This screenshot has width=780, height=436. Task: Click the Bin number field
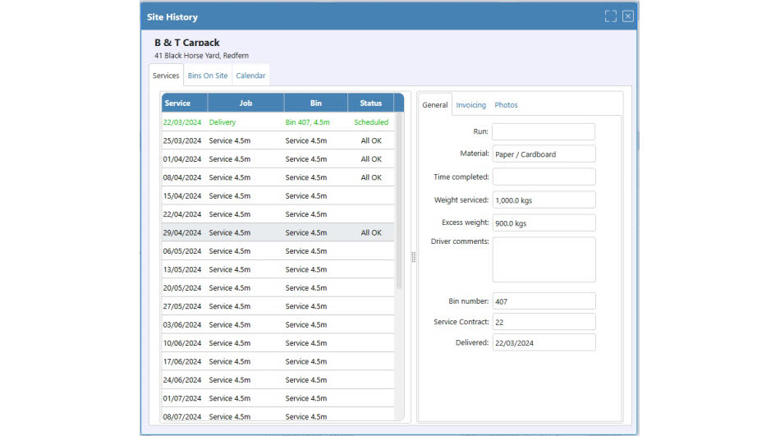544,301
